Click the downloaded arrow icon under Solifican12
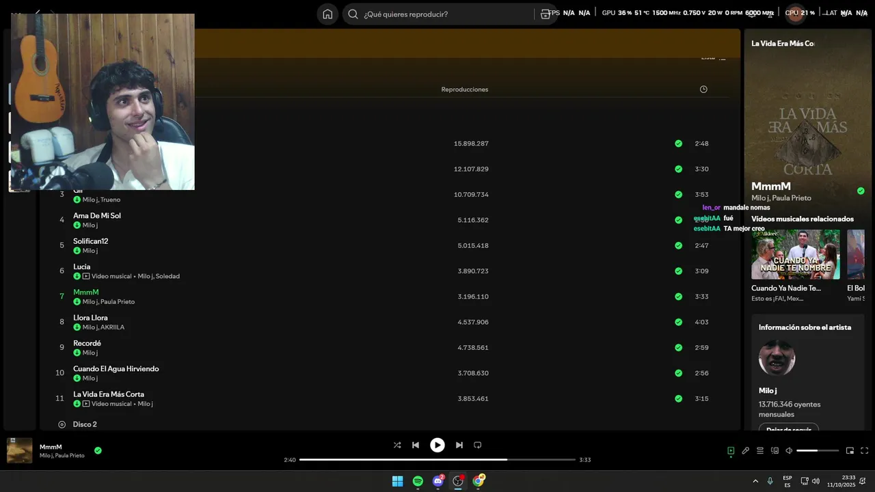The image size is (875, 492). 77,251
